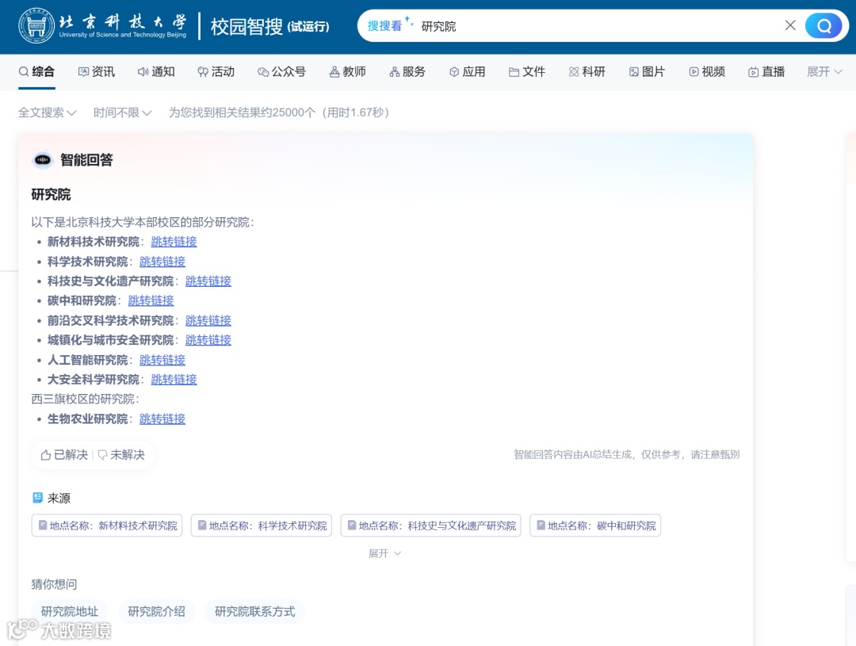
Task: Open source chip 地点名称：科技史与文化遗产研究院
Action: tap(430, 526)
